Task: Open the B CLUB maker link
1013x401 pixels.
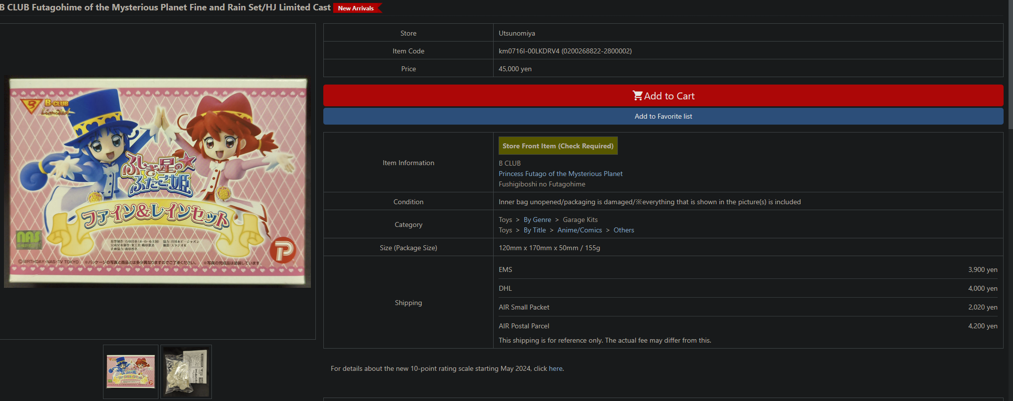Action: pyautogui.click(x=509, y=163)
